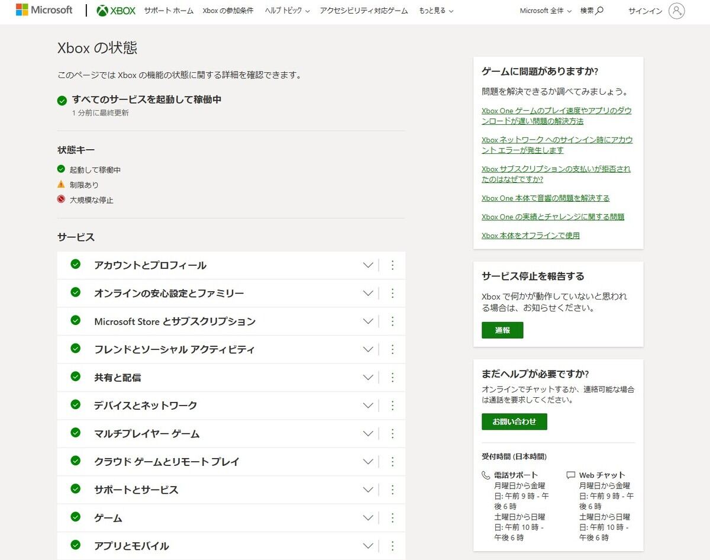Expand the アカウントとプロフィール section
The image size is (710, 560).
pos(368,265)
